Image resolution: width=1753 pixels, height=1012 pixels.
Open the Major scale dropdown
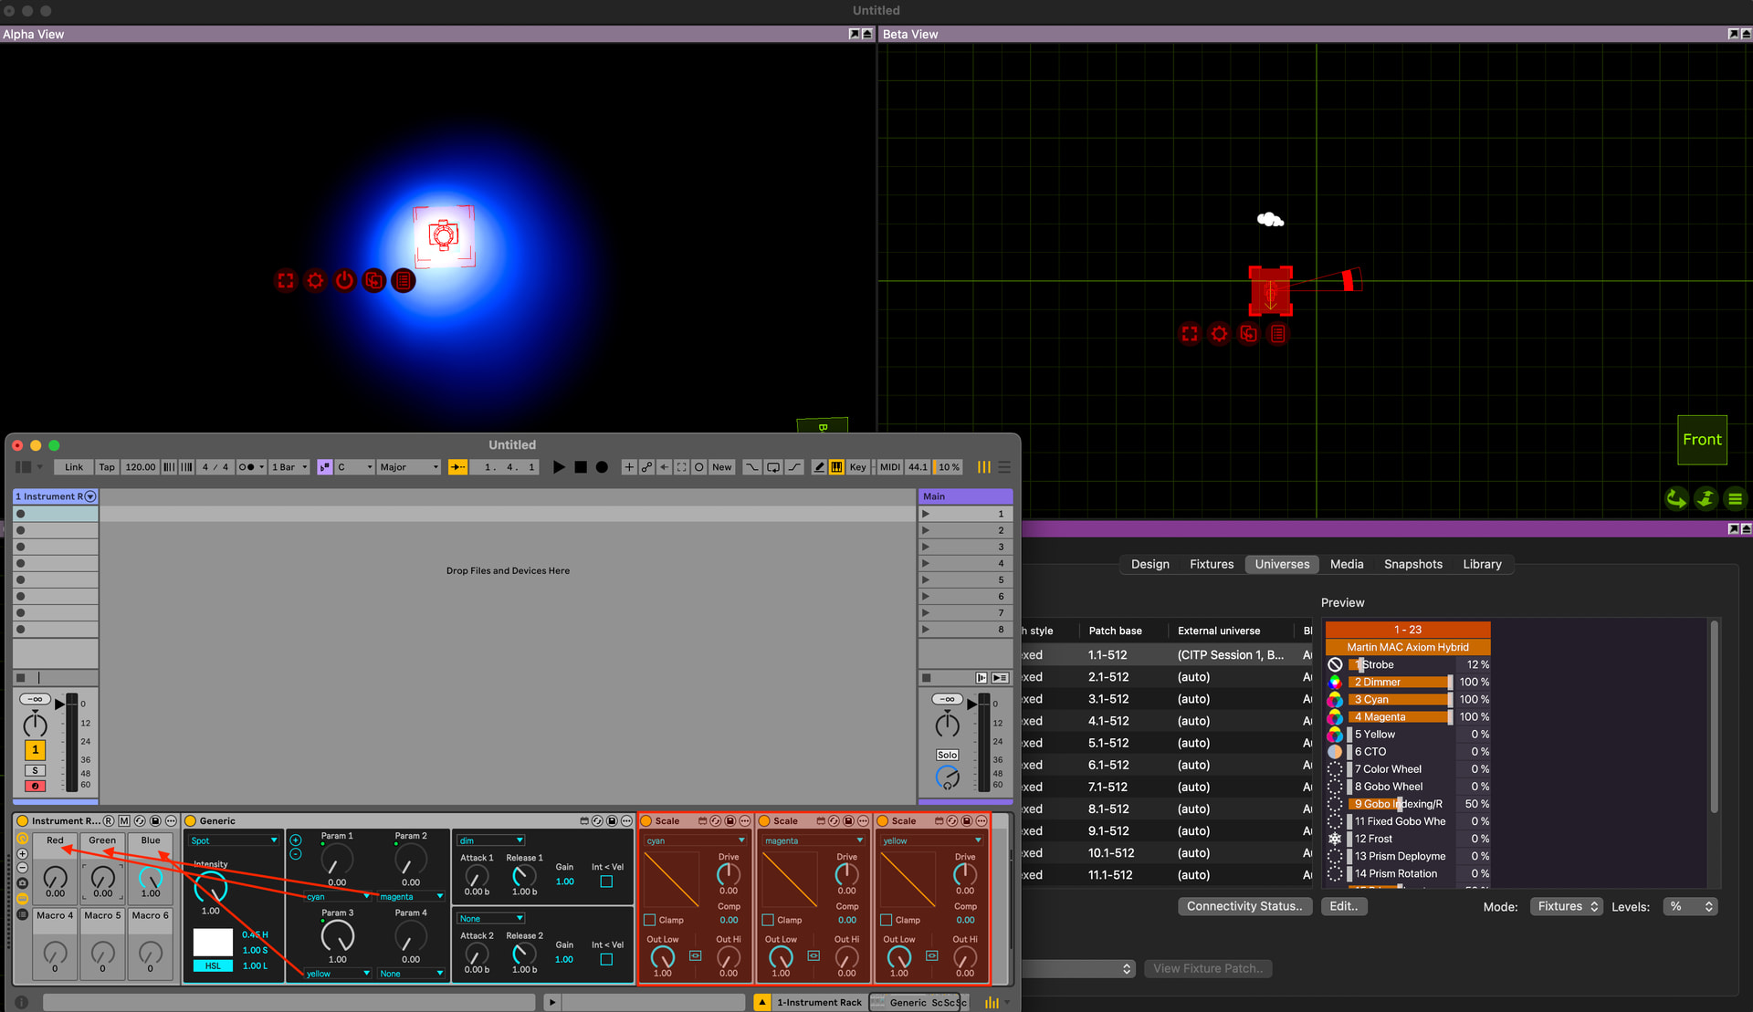pyautogui.click(x=409, y=467)
